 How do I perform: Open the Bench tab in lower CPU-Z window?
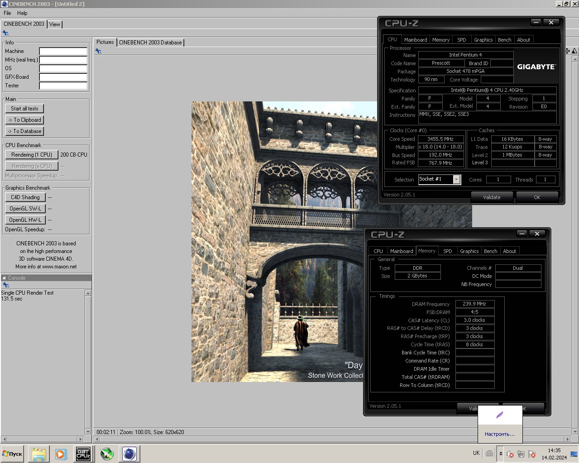[x=490, y=251]
